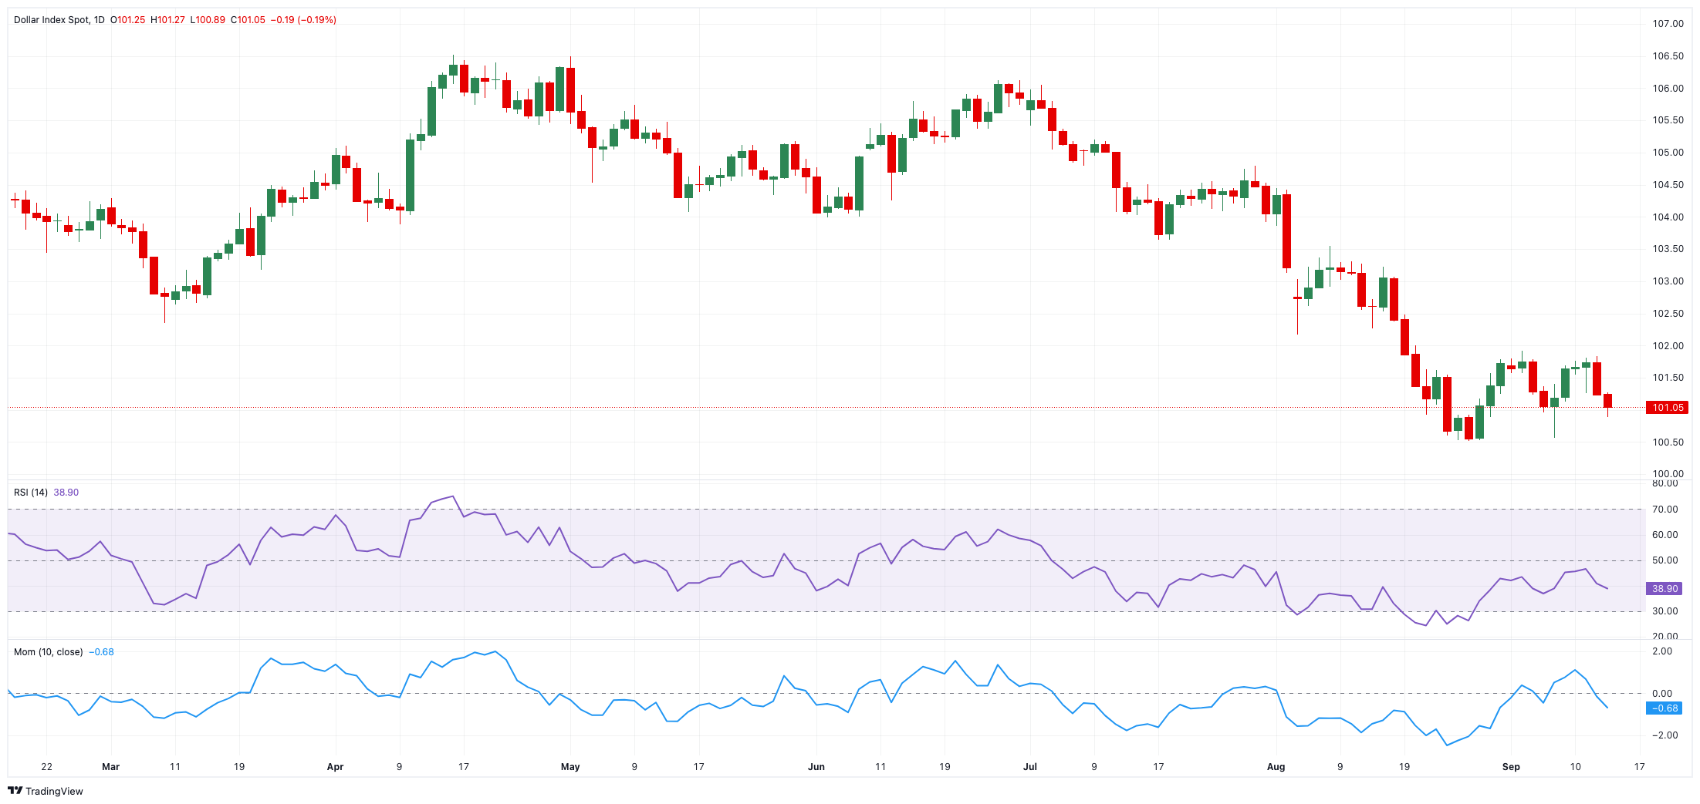
Task: Click the blue −0.68 momentum axis tag
Action: (x=1665, y=708)
